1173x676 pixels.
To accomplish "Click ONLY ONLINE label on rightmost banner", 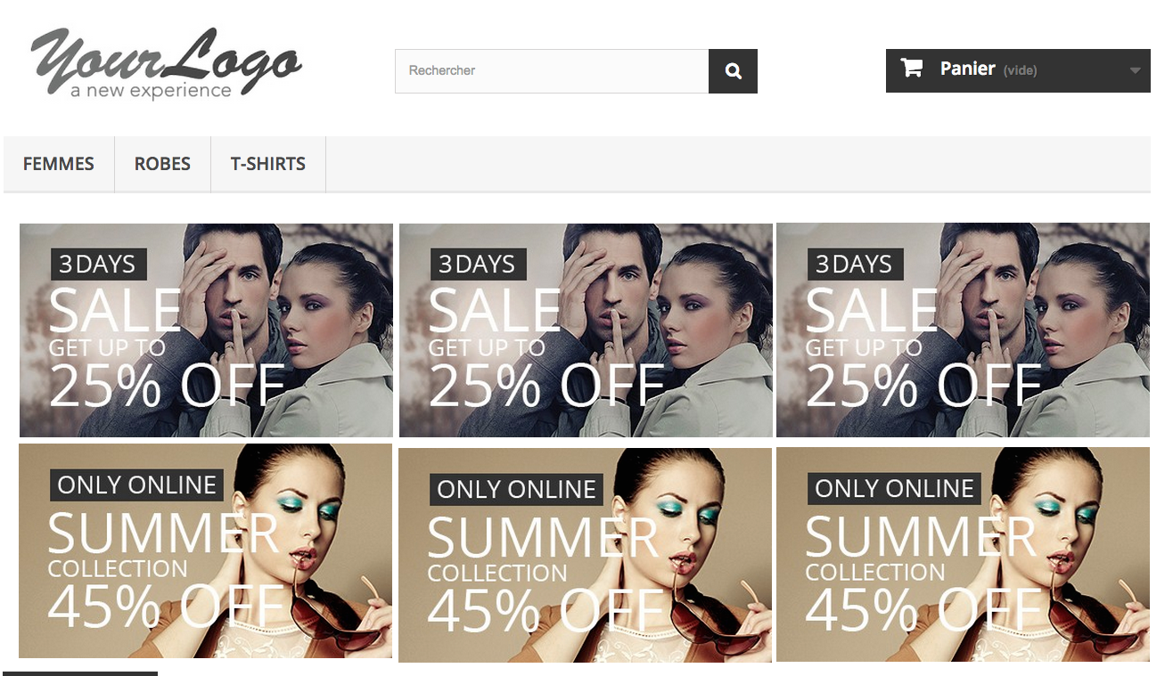I will [894, 488].
